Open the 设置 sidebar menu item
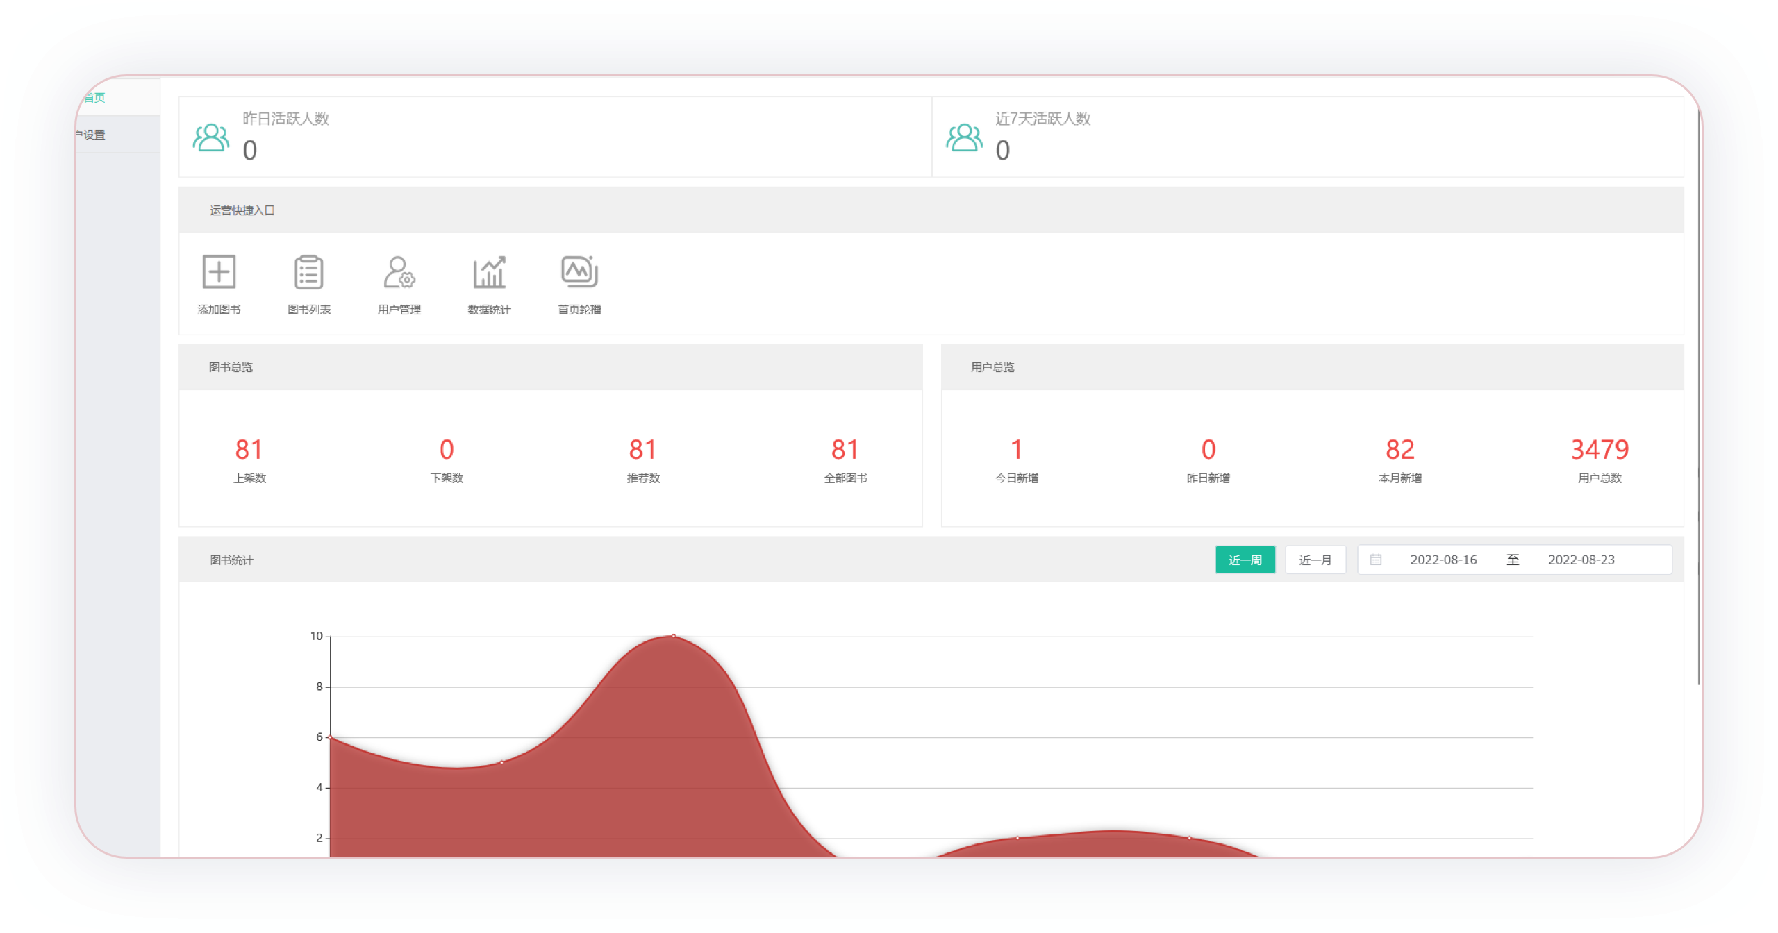This screenshot has height=933, width=1778. pos(118,135)
